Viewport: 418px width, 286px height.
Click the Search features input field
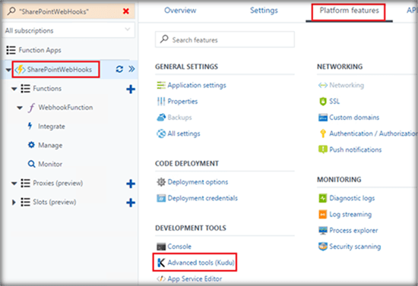(225, 39)
